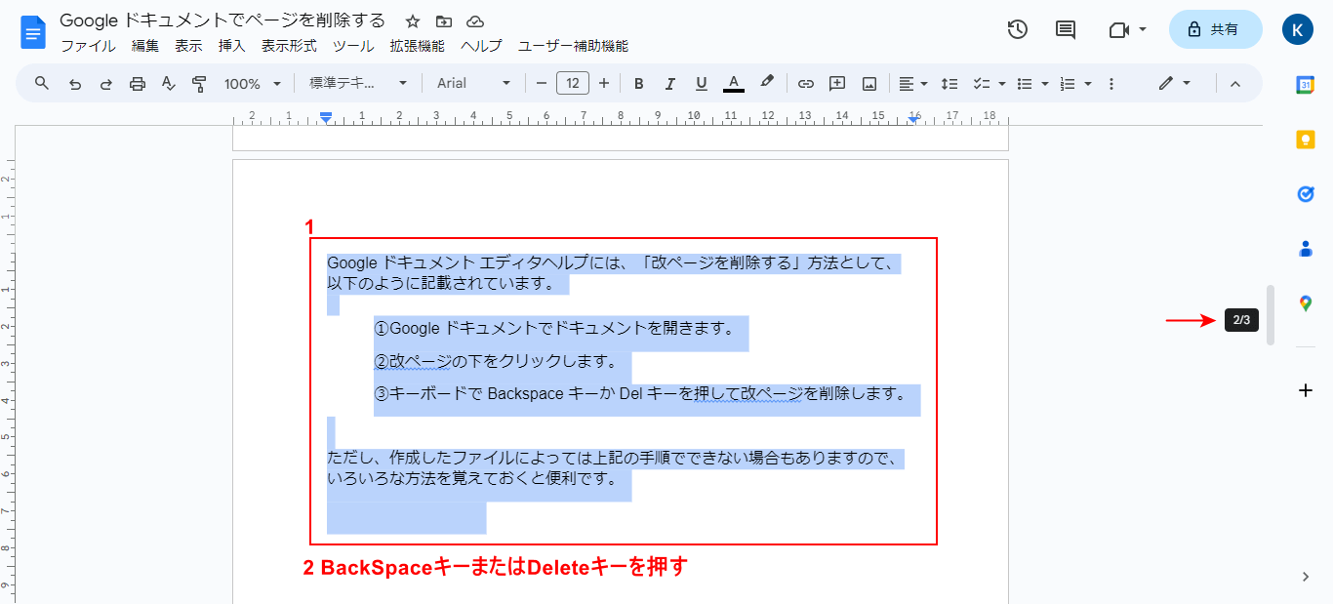
Task: Open ユーザー補助機能 menu
Action: [573, 46]
